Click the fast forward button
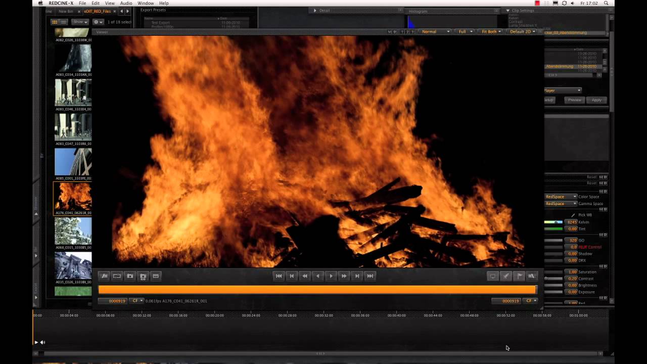This screenshot has height=364, width=647. 344,276
